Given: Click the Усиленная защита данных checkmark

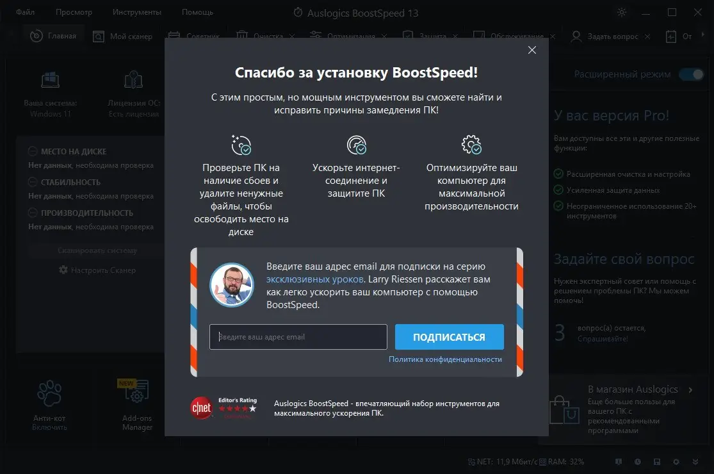Looking at the screenshot, I should (558, 190).
